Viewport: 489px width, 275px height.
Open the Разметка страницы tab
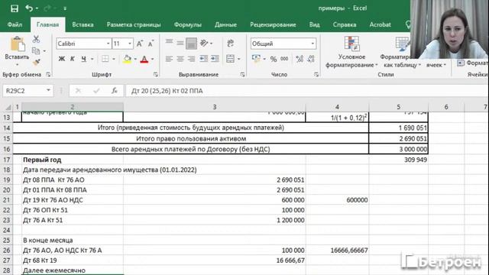point(134,24)
